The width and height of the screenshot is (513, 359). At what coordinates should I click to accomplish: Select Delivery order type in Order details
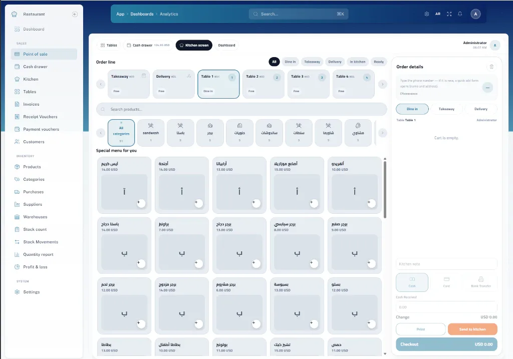coord(480,109)
